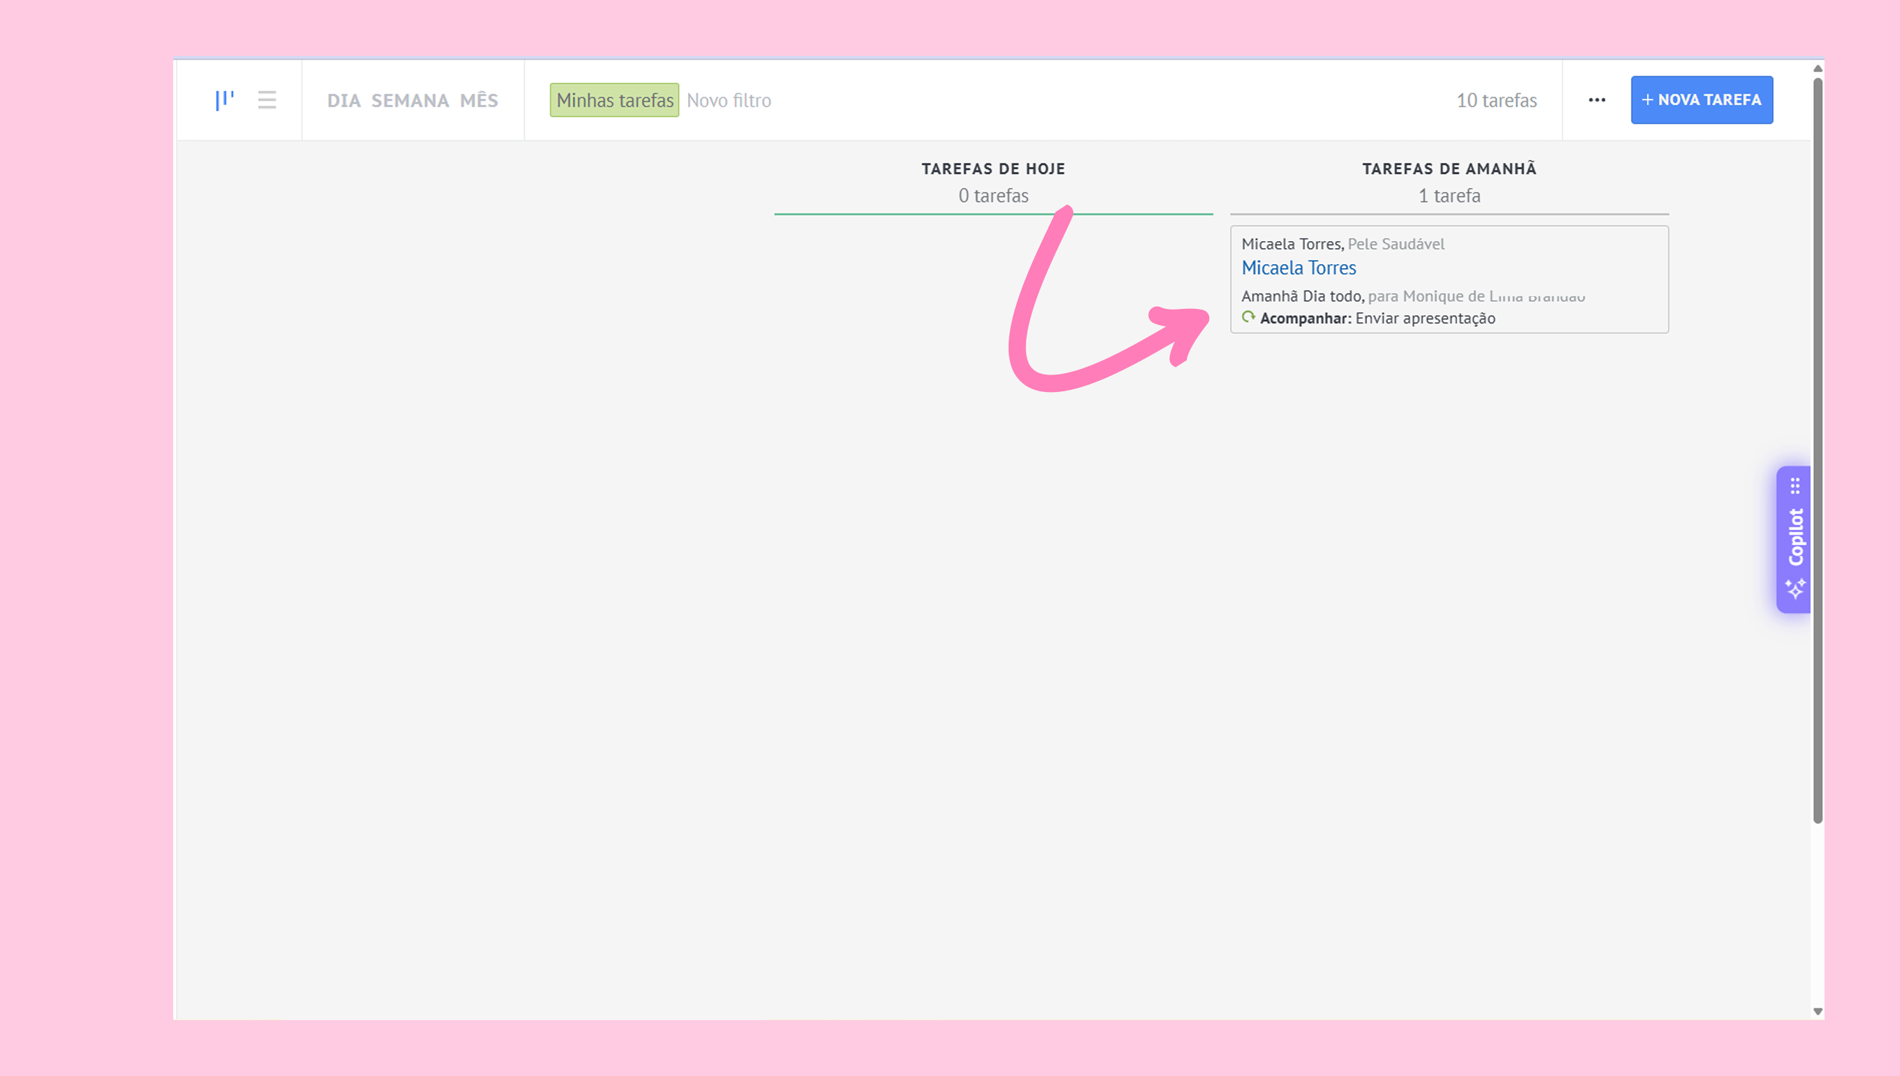Select the SEMANA period tab
The height and width of the screenshot is (1076, 1900).
[x=410, y=101]
